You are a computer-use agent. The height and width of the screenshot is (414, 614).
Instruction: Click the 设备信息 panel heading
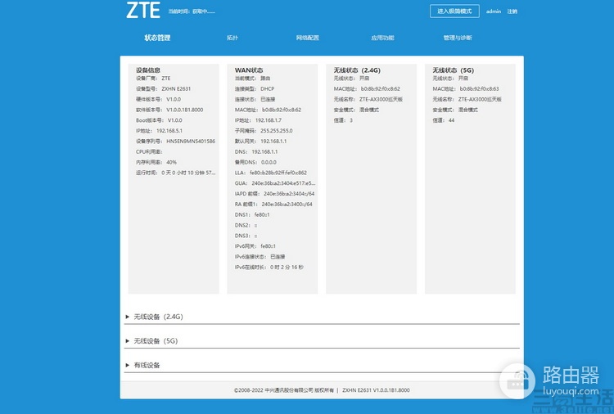(x=148, y=70)
